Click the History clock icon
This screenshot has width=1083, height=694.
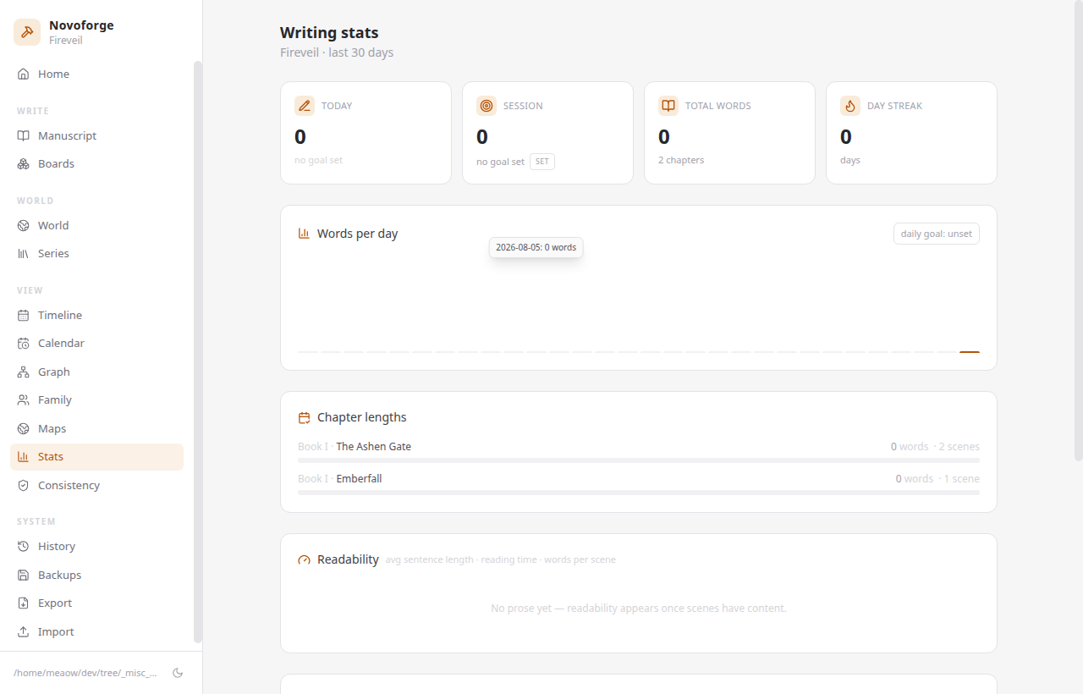(x=24, y=546)
